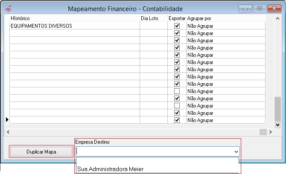286x174 pixels.
Task: Click the current-row arrow indicator
Action: (x=7, y=120)
